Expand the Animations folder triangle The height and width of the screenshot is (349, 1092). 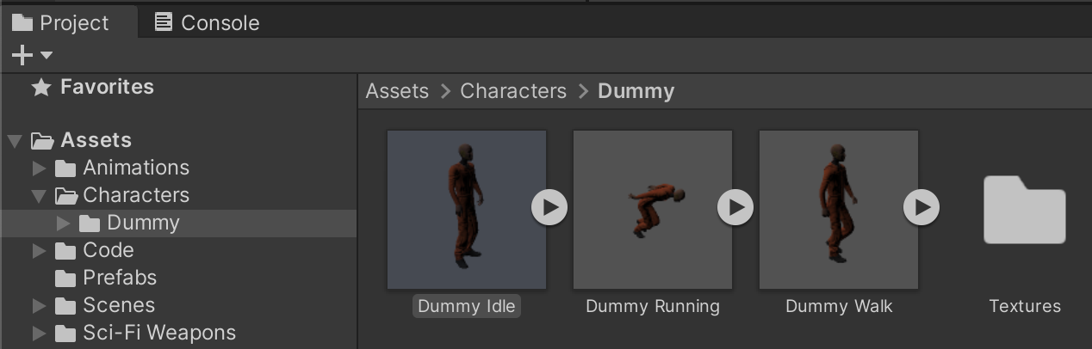click(39, 168)
